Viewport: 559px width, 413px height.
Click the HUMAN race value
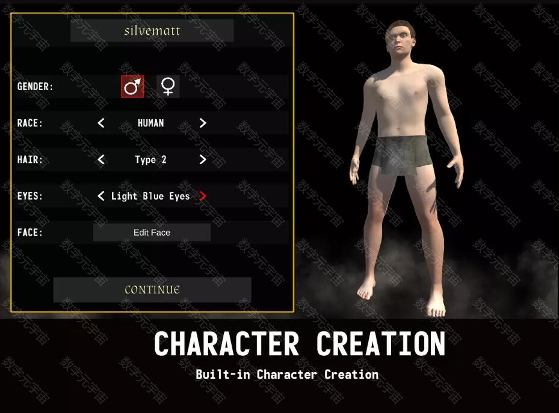click(151, 123)
